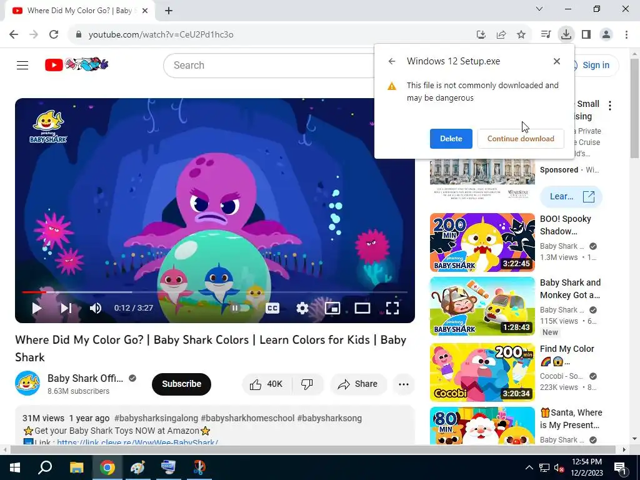Switch to theater mode
Viewport: 640px width, 480px height.
coord(362,308)
